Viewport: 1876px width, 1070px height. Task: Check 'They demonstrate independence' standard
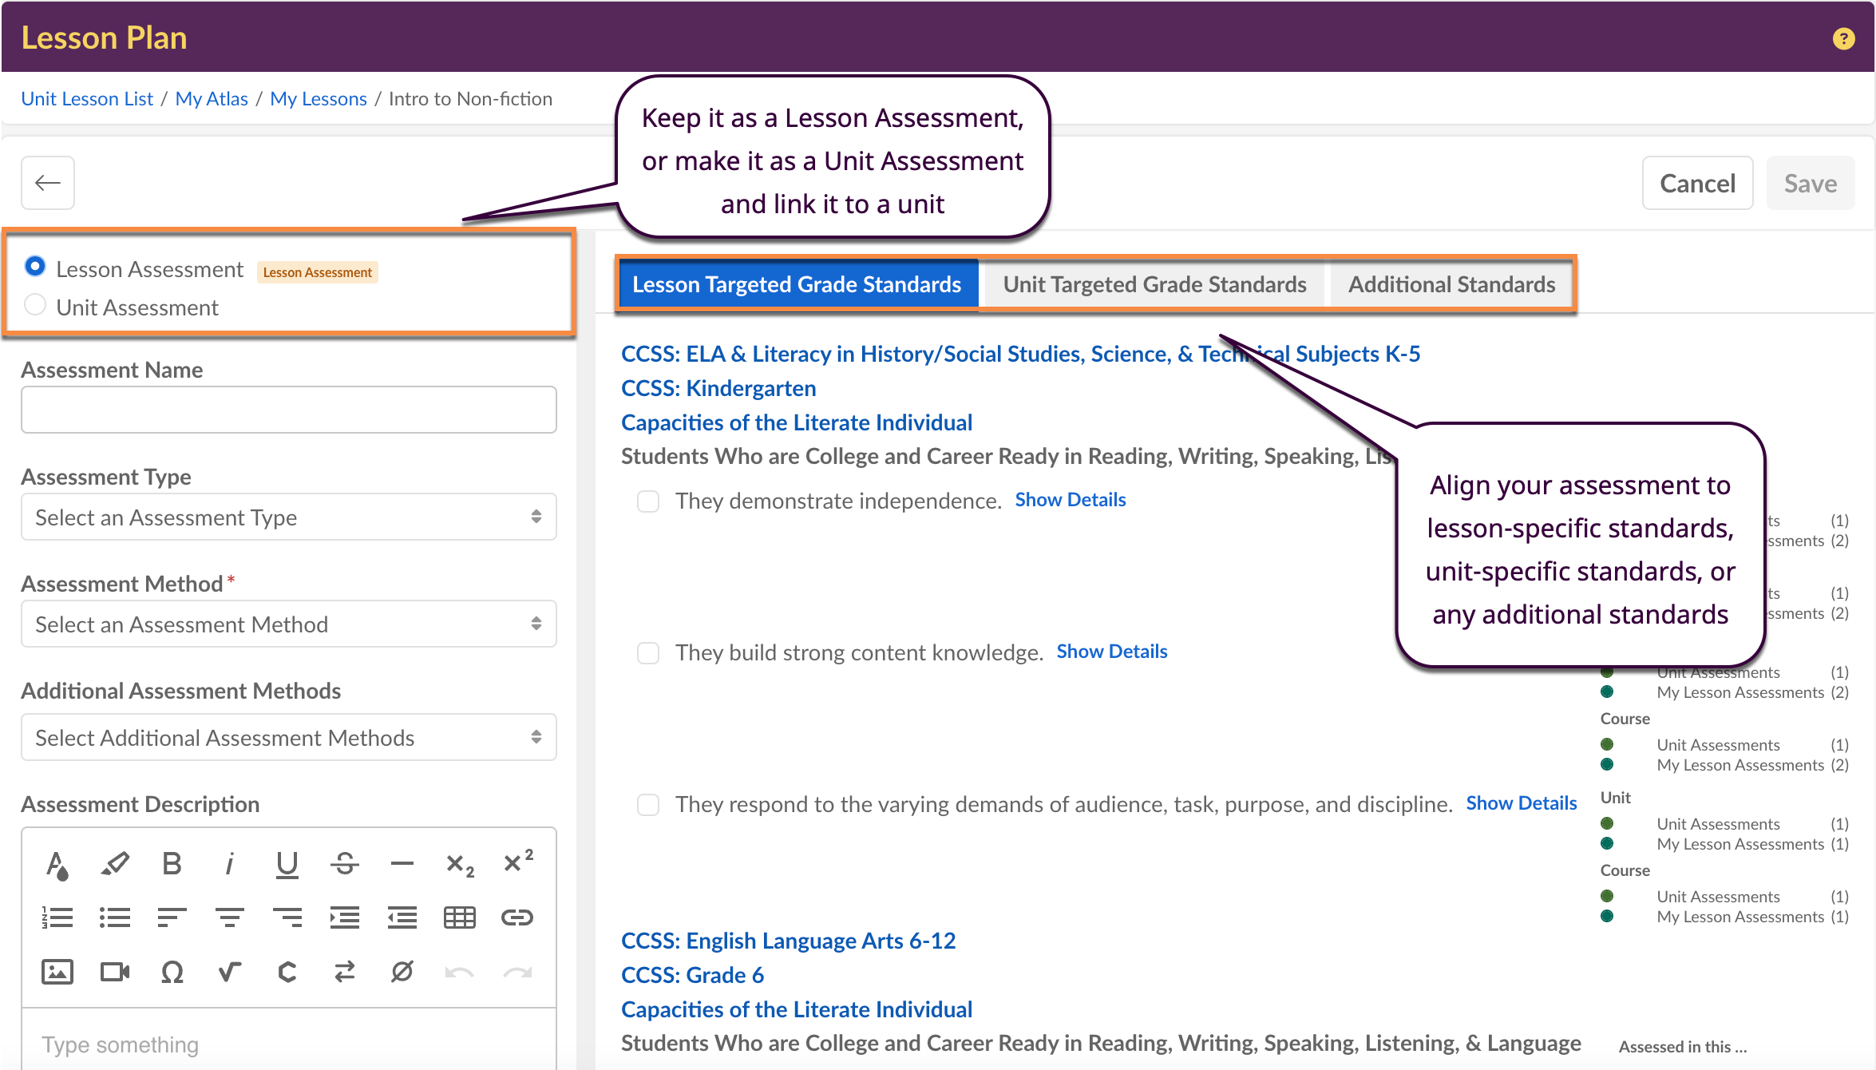pyautogui.click(x=648, y=501)
